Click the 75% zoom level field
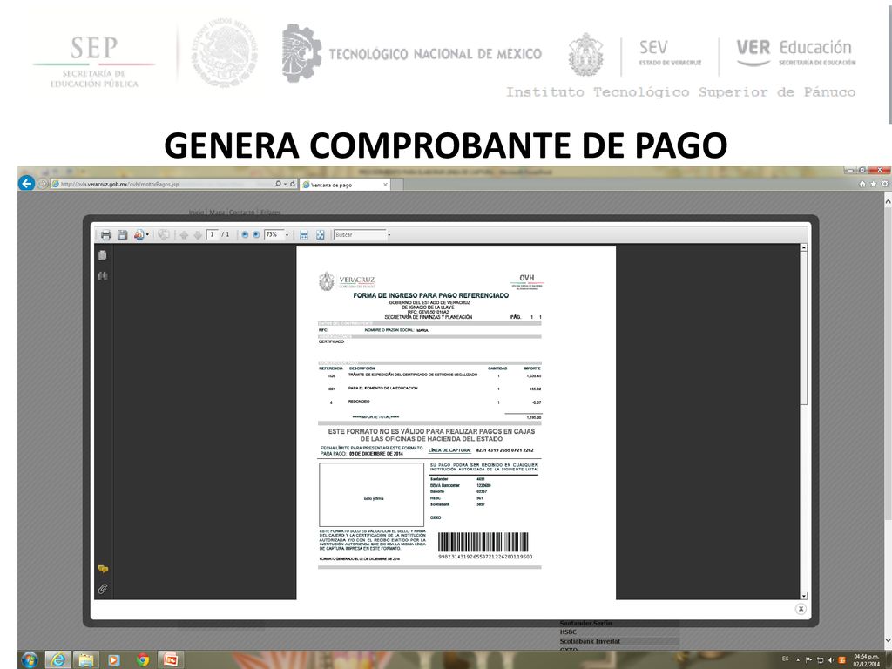This screenshot has width=892, height=669. coord(274,234)
